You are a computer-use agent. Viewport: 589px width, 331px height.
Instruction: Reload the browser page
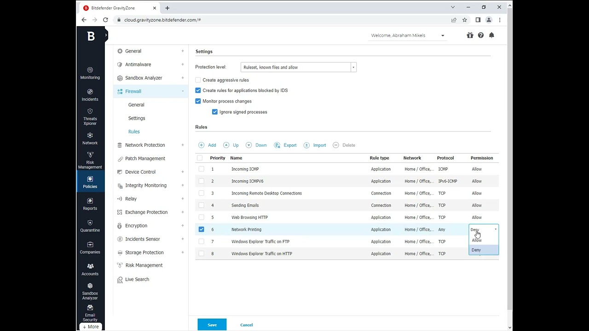coord(105,20)
